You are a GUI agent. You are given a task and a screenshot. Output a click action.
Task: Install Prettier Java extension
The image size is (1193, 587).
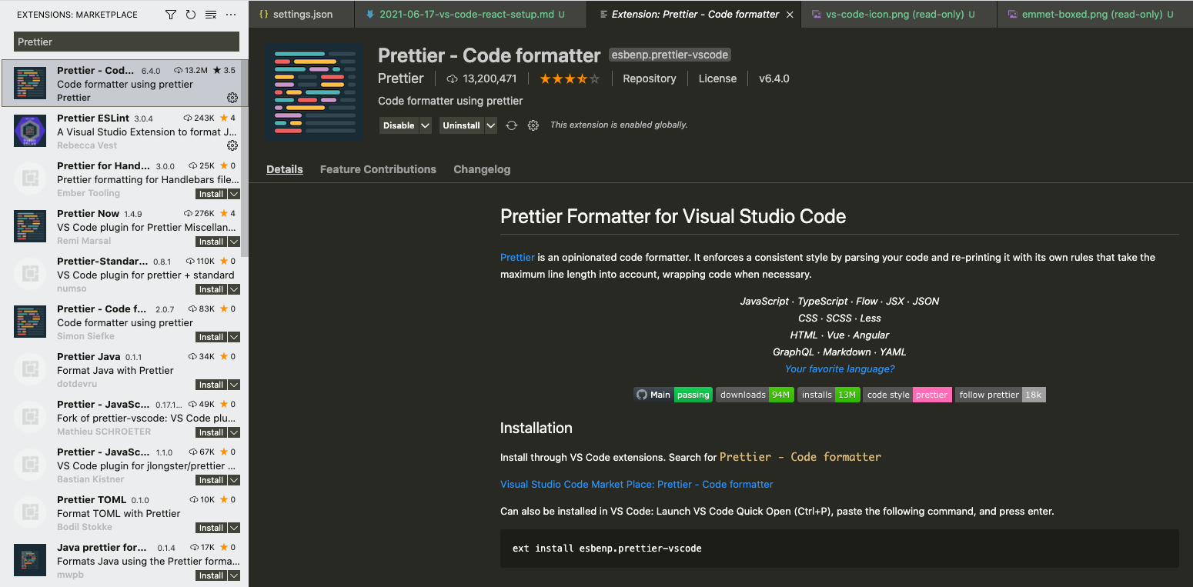click(x=212, y=385)
